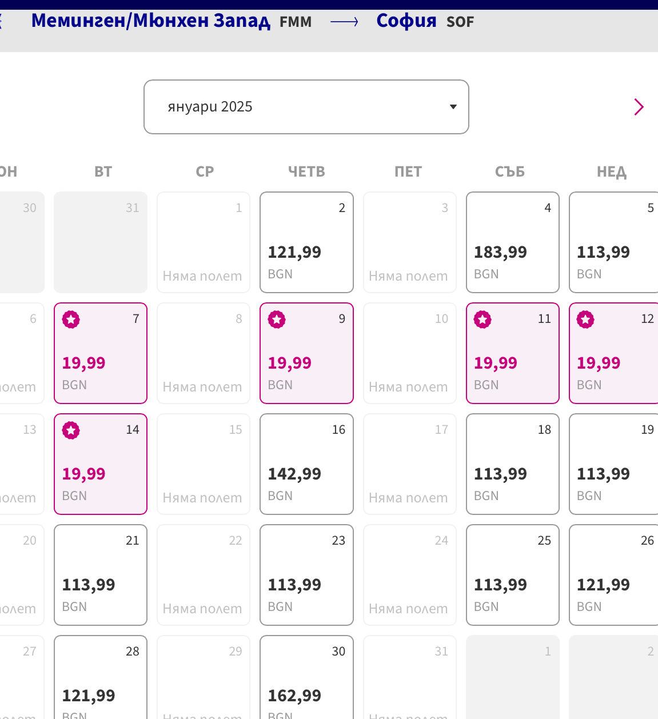Click the discount star icon on January 11
The height and width of the screenshot is (719, 658).
(x=482, y=319)
